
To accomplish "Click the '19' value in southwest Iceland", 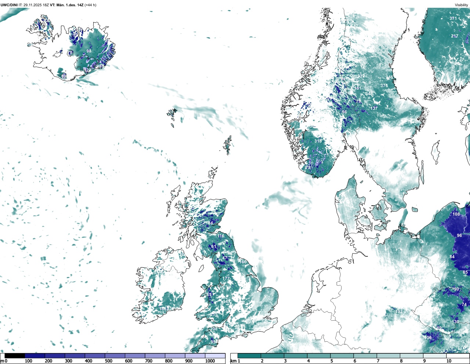I will click(64, 76).
